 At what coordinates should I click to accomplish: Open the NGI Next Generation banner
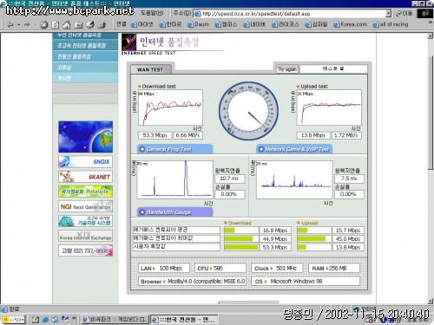point(85,206)
